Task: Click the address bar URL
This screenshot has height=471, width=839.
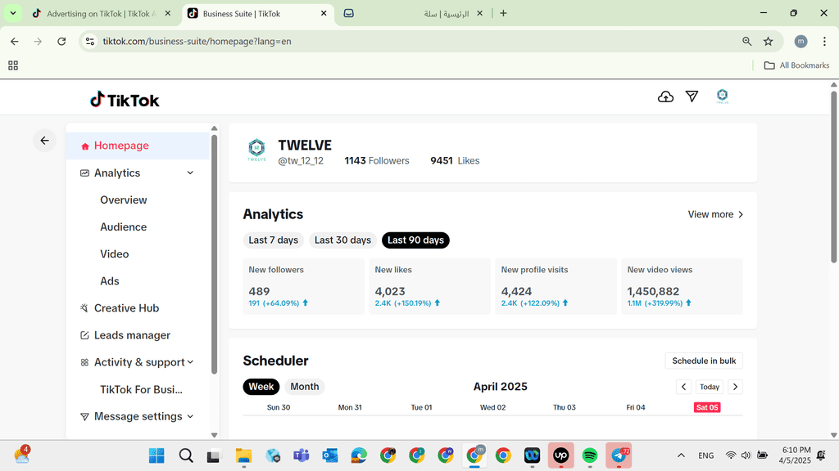Action: 197,41
